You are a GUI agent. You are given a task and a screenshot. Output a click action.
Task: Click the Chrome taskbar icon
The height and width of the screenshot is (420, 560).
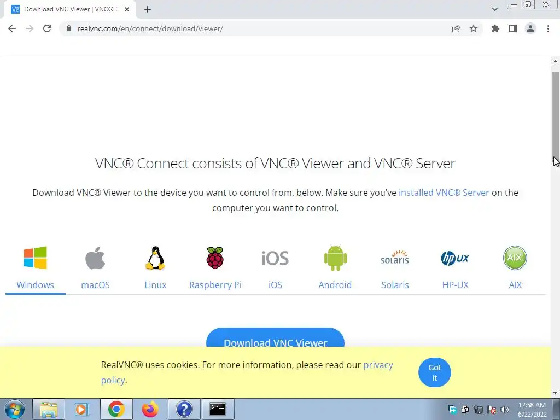pos(116,409)
